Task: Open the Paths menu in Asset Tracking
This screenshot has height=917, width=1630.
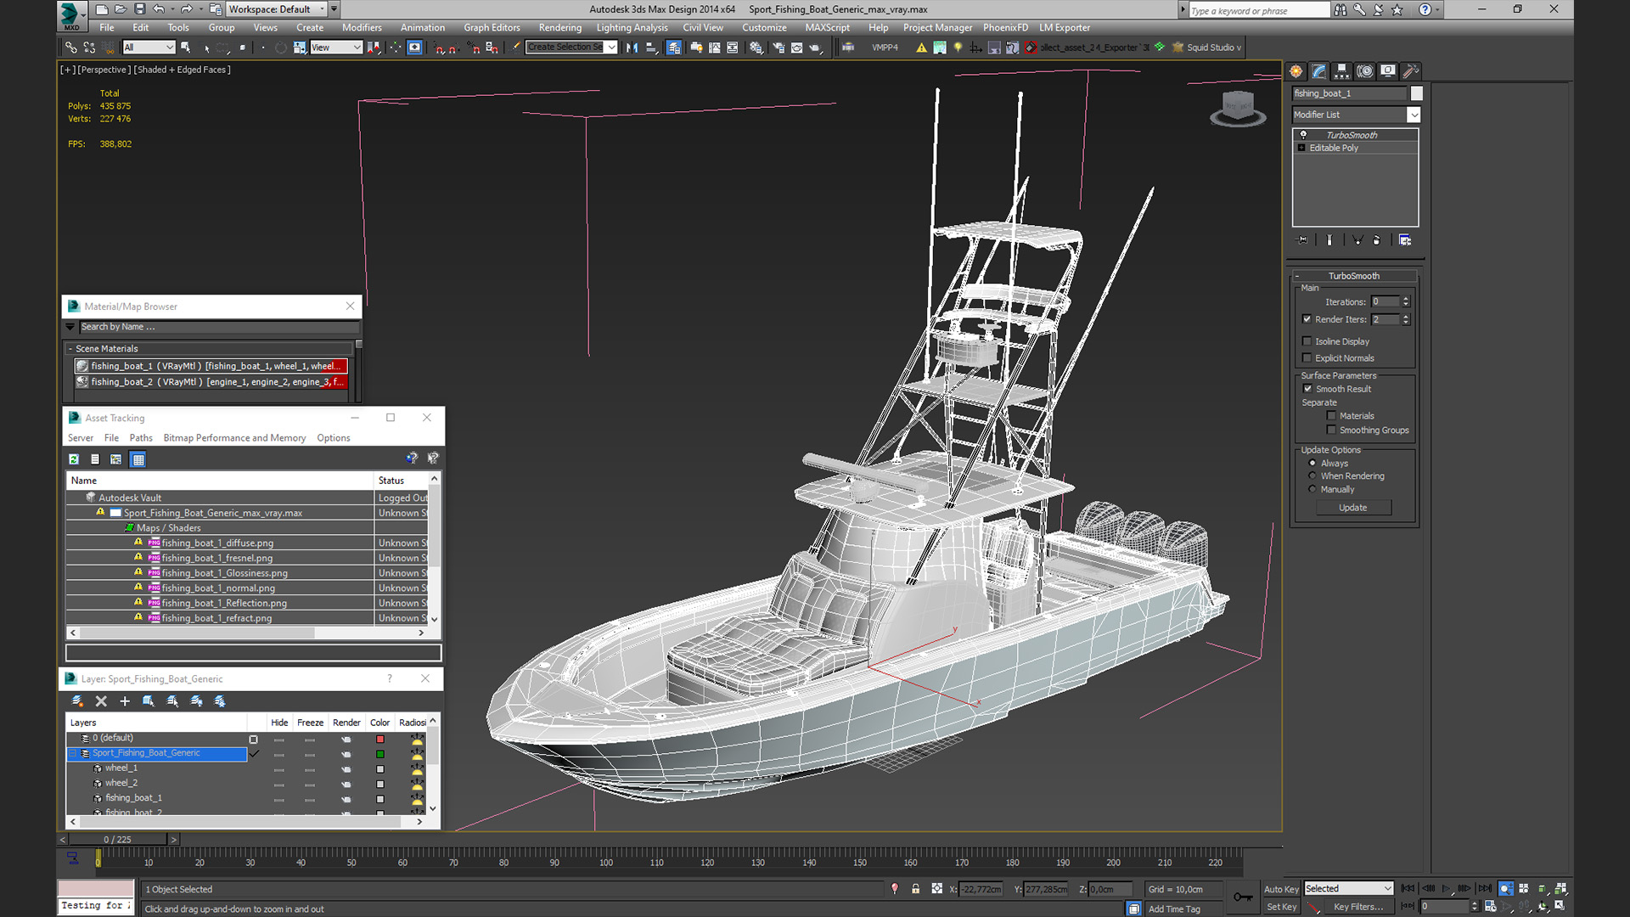Action: (141, 438)
